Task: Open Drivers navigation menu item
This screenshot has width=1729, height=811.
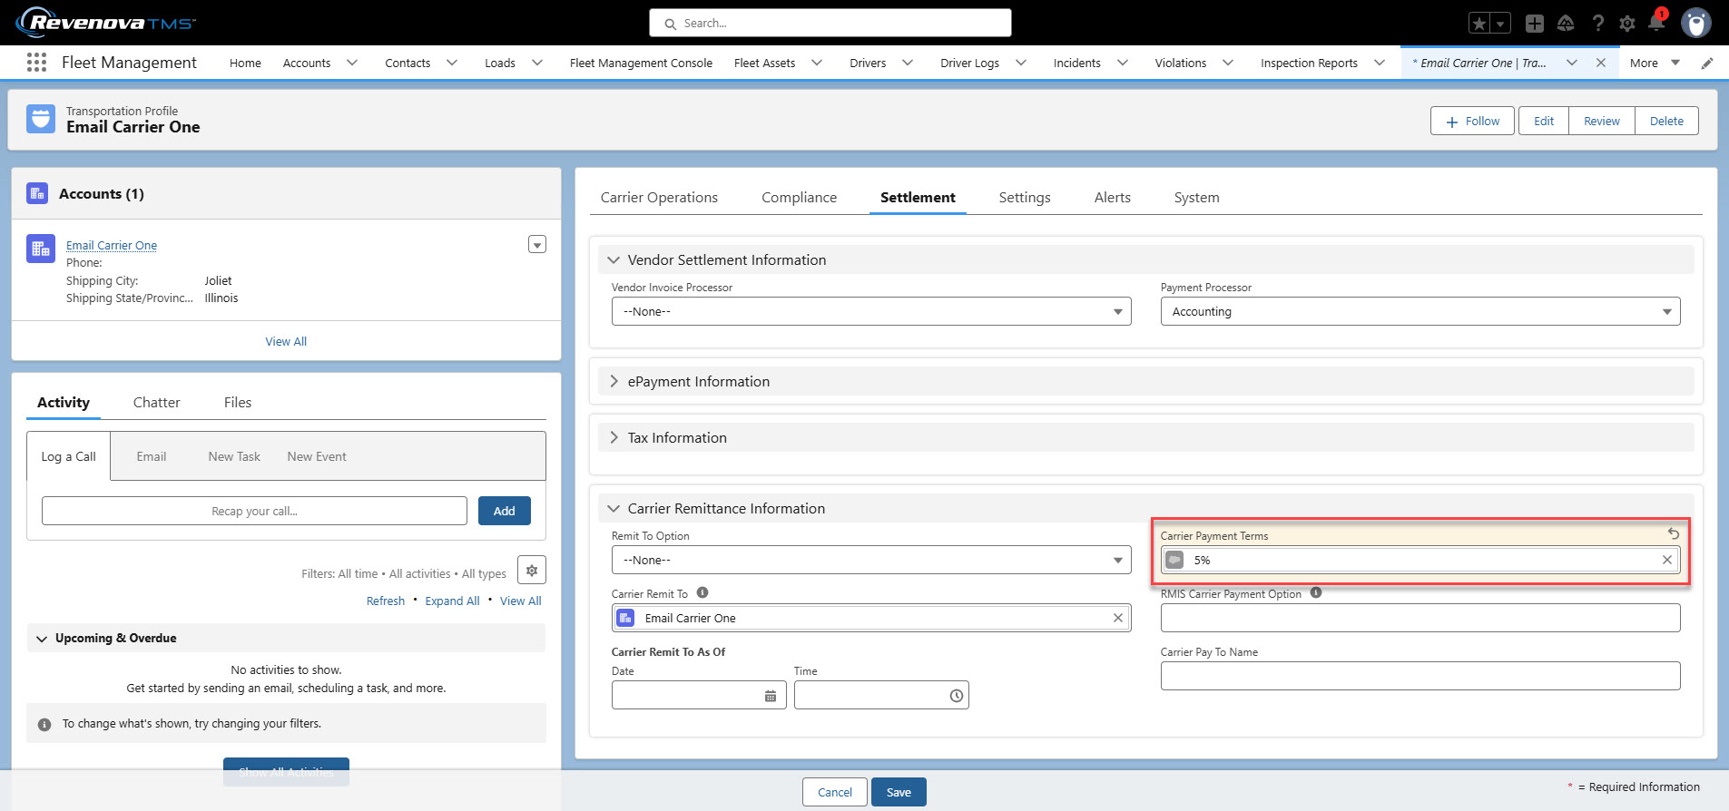Action: click(867, 64)
